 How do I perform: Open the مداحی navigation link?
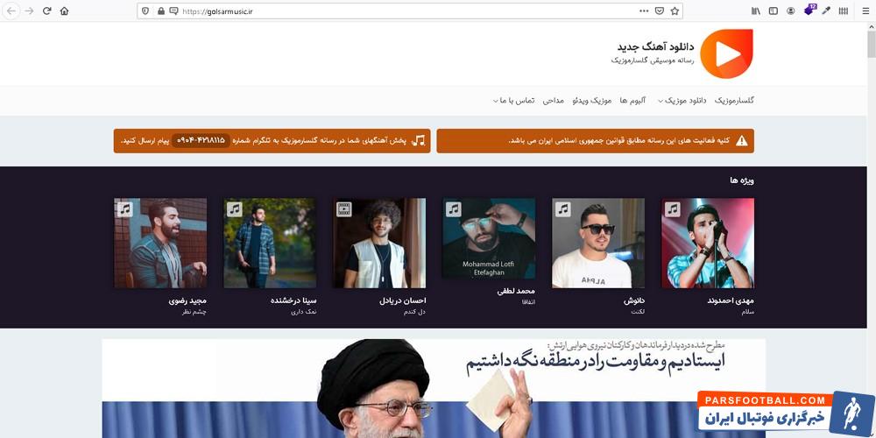[x=554, y=101]
